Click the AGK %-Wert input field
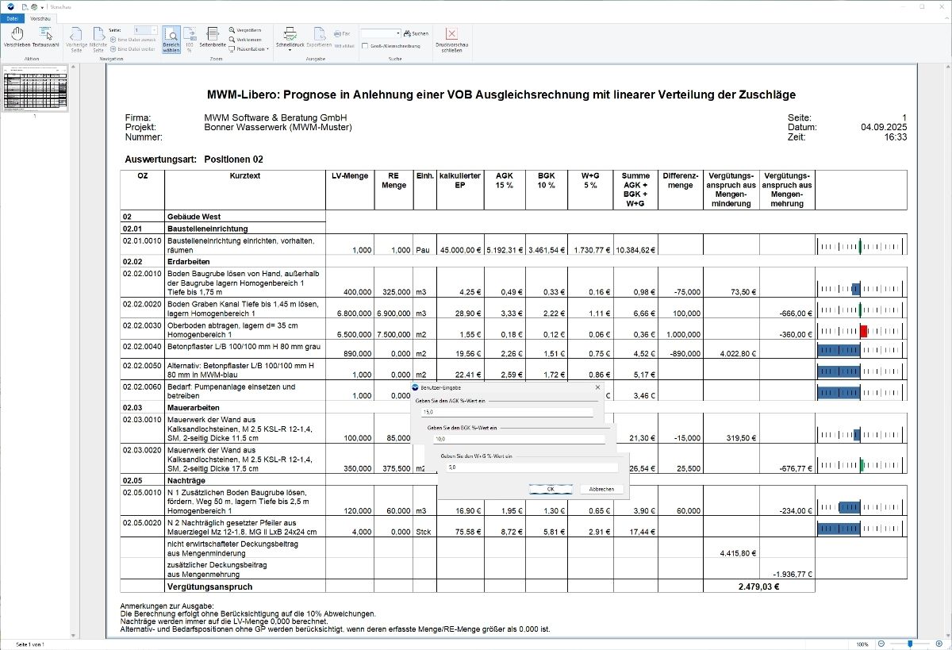Viewport: 952px width, 650px height. coord(506,412)
